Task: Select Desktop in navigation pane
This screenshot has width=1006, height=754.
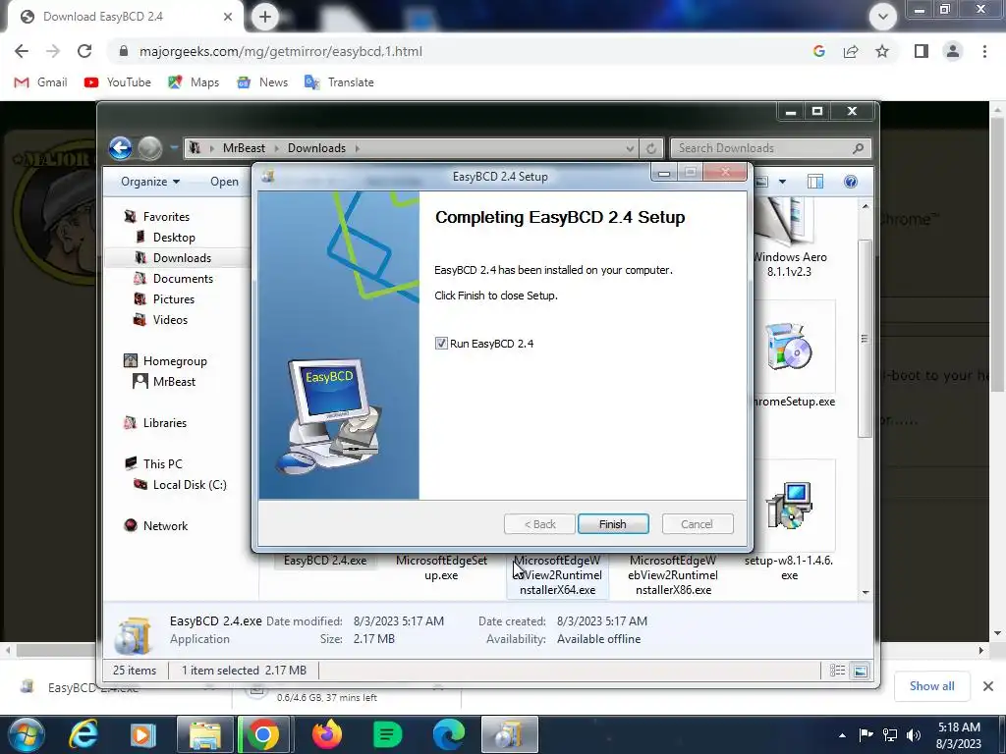Action: coord(174,238)
